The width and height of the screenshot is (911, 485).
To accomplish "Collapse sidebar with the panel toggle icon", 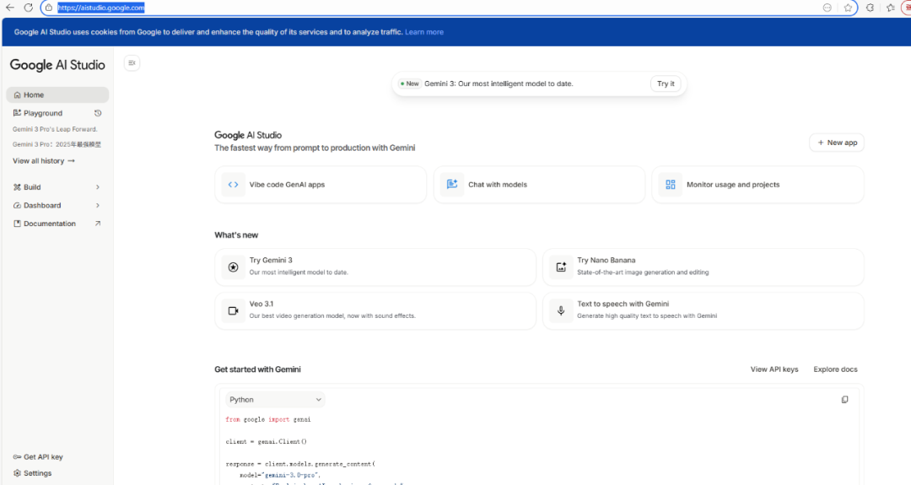I will 132,62.
